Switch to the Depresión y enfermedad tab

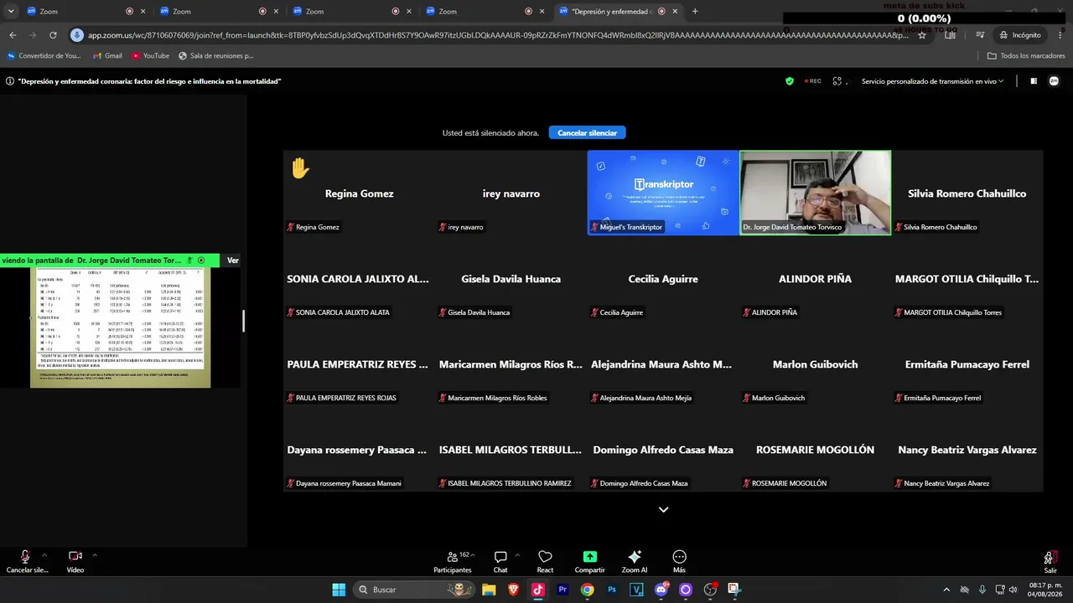619,12
